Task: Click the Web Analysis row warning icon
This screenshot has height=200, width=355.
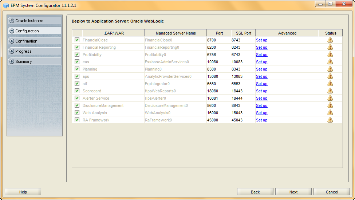Action: click(x=330, y=112)
